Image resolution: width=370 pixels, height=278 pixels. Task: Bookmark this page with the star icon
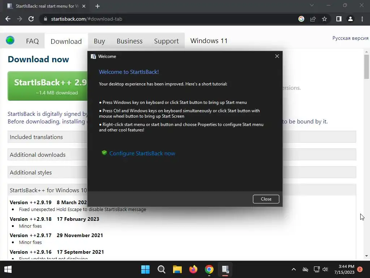coord(324,19)
